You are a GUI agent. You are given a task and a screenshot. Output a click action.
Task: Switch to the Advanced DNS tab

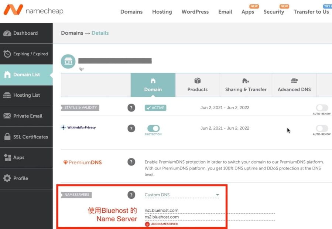294,85
